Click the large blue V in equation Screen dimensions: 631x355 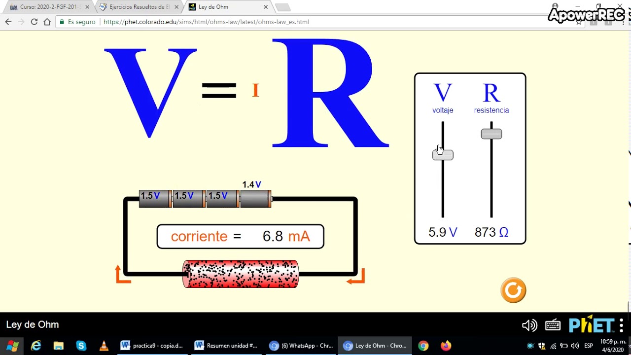pyautogui.click(x=150, y=93)
